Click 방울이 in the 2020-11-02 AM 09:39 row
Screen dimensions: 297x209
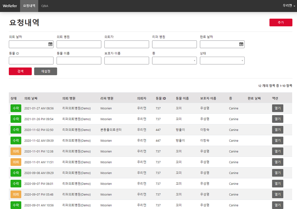[180, 140]
